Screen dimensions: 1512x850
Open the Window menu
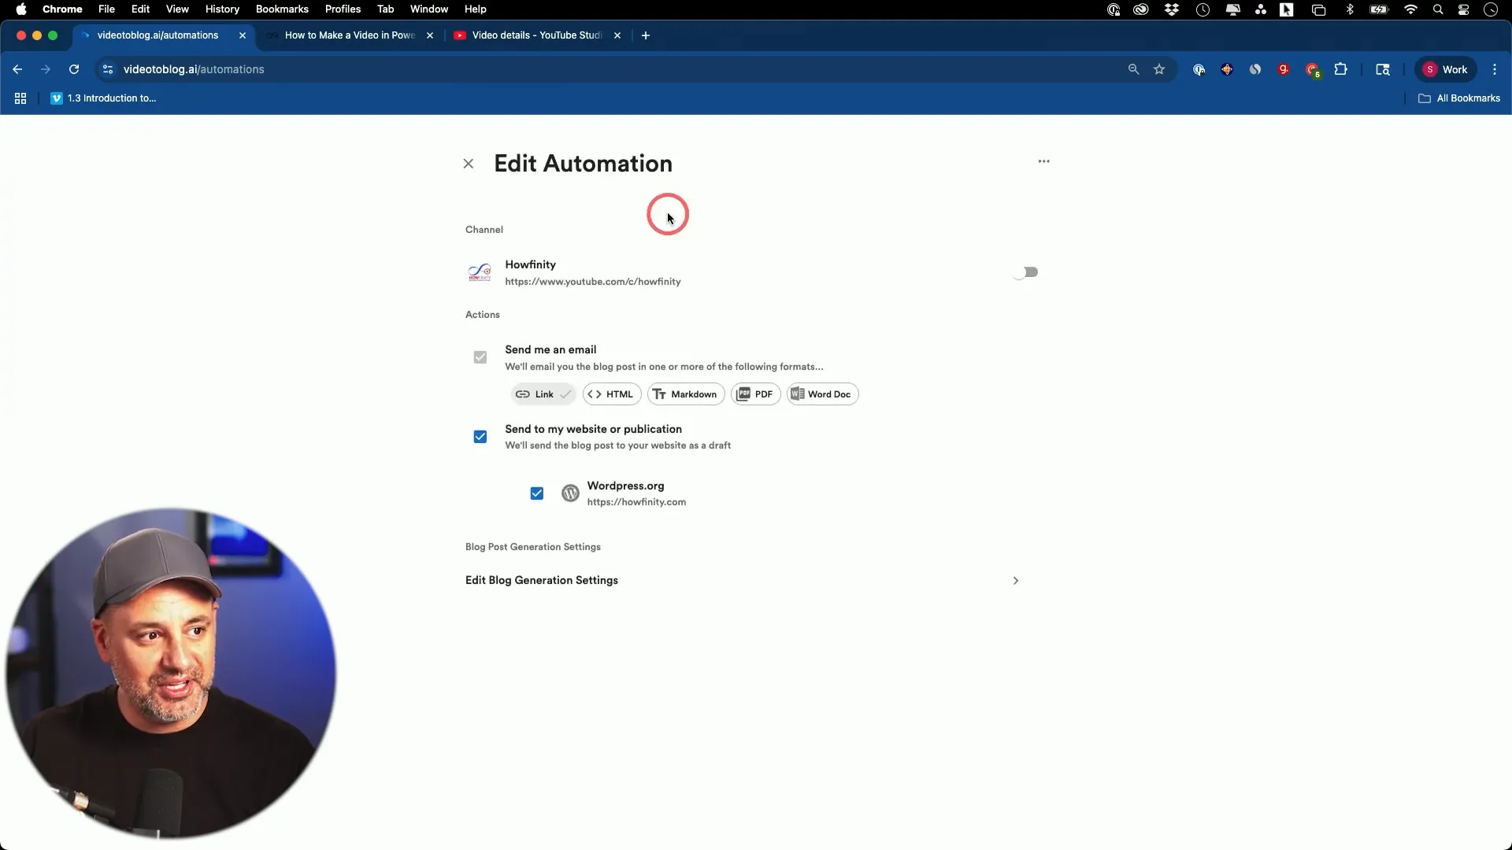tap(429, 9)
